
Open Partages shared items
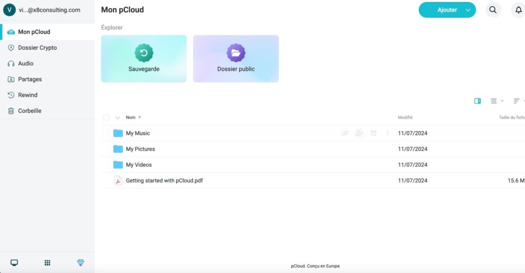point(47,79)
